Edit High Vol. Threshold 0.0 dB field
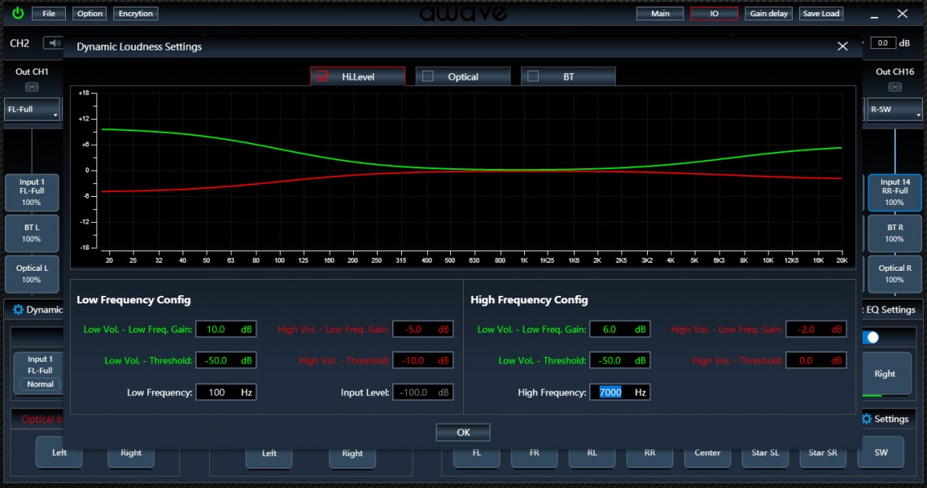The height and width of the screenshot is (488, 927). [815, 360]
